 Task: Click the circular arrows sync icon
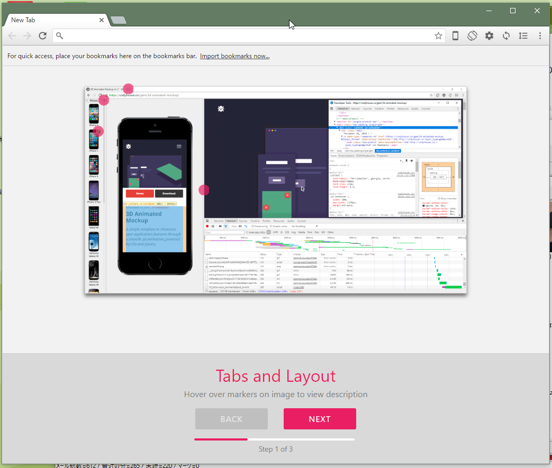click(x=506, y=36)
